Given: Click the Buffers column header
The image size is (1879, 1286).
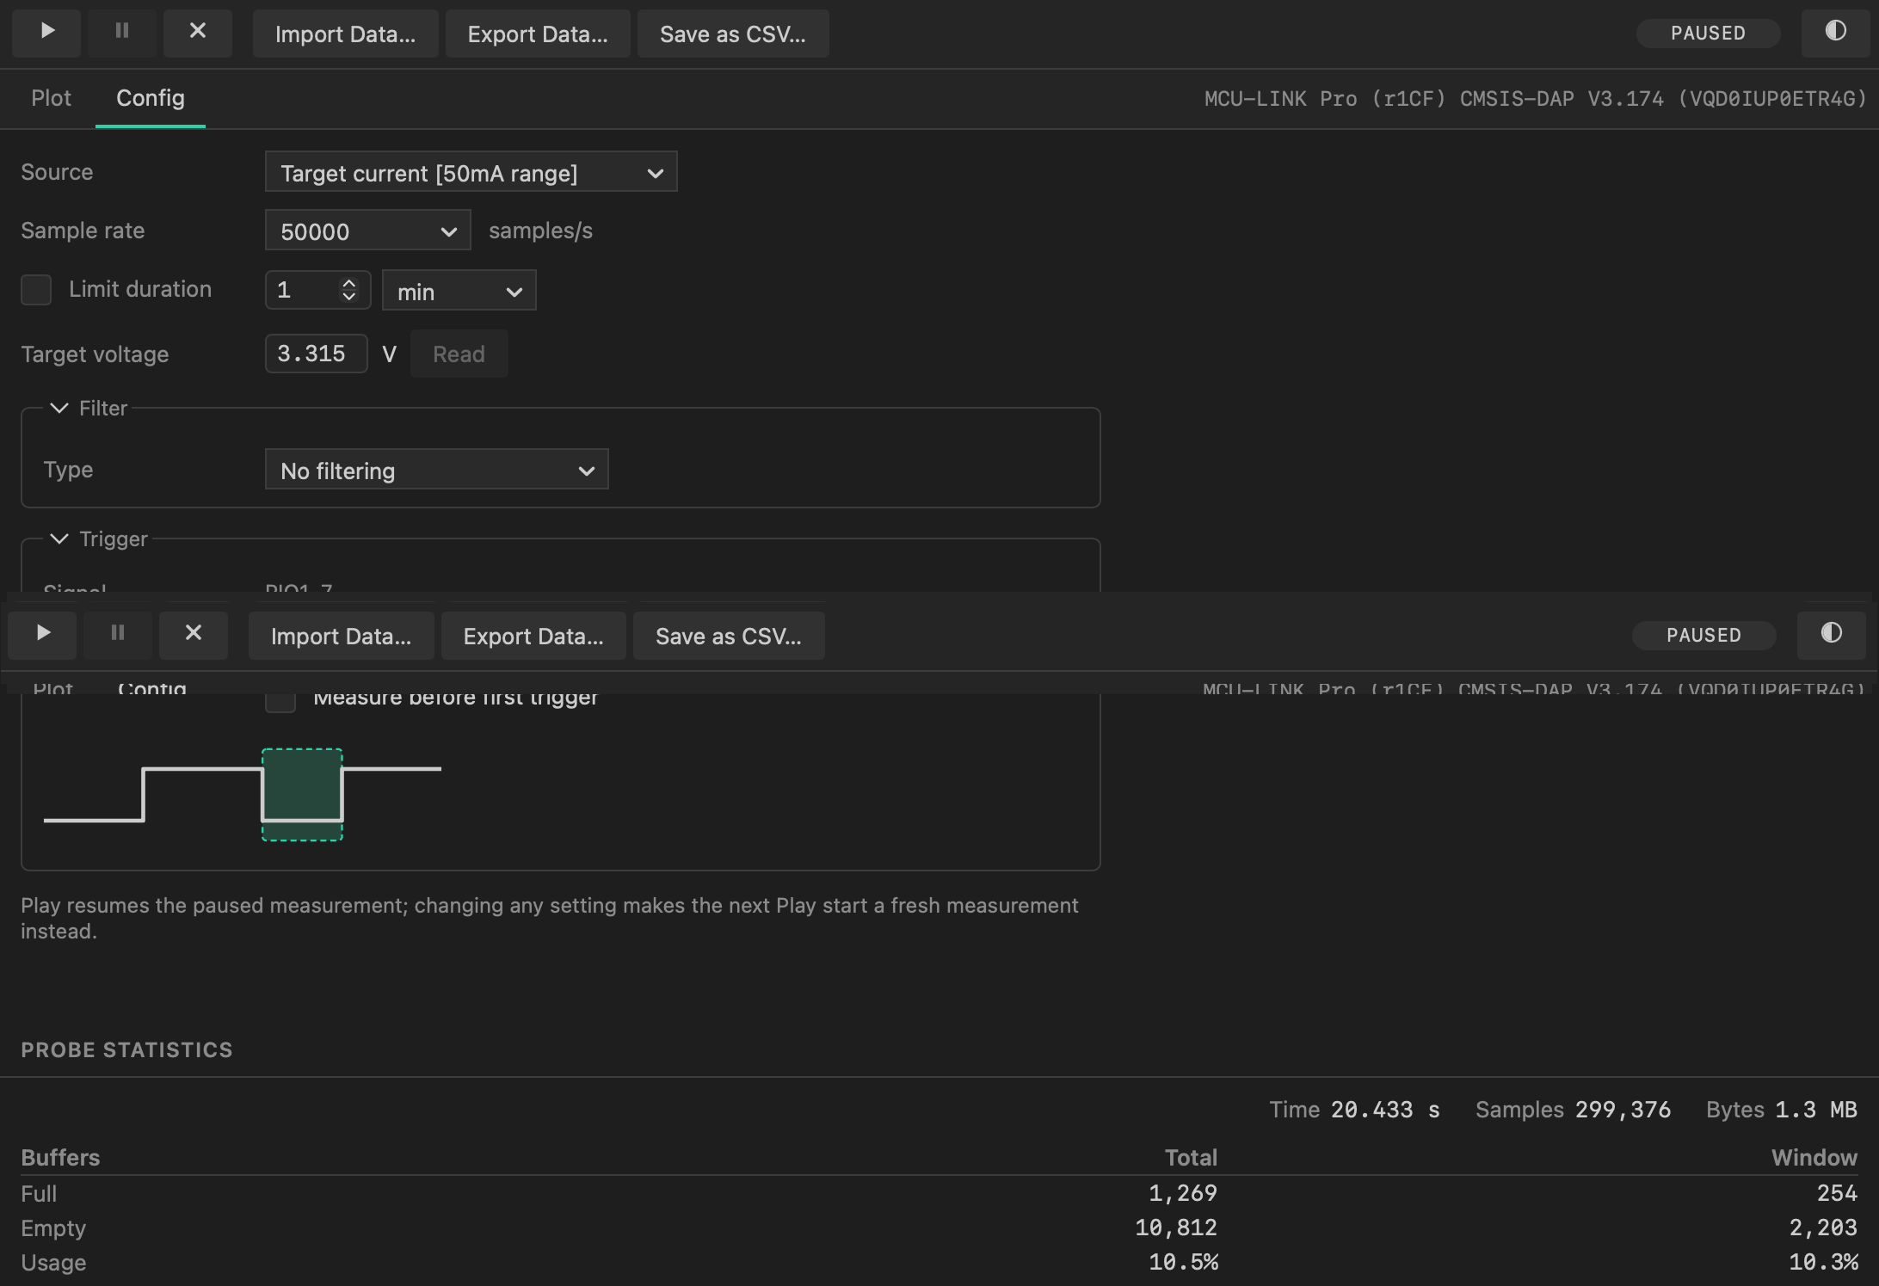Looking at the screenshot, I should coord(60,1158).
